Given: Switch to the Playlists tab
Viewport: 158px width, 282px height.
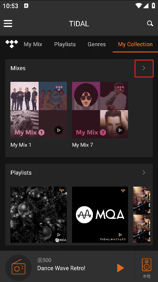Looking at the screenshot, I should point(65,44).
